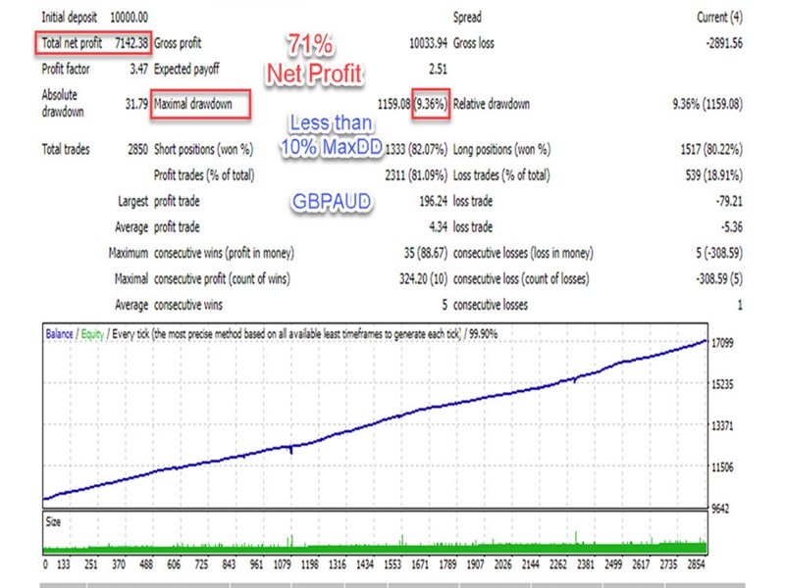Click the Equity legend label in chart
785x588 pixels.
click(x=92, y=334)
